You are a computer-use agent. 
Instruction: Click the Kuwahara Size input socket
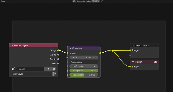tap(67, 57)
